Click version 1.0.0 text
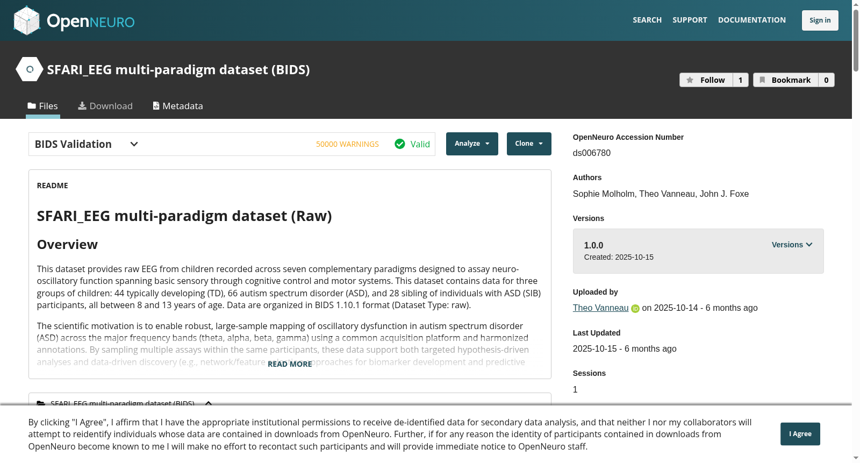Screen dimensions: 860x463 pyautogui.click(x=593, y=245)
